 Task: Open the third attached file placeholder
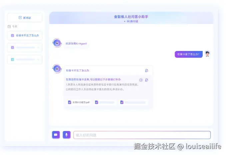[x=134, y=102]
